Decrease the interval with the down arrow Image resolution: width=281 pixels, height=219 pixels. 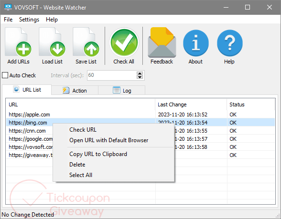[x=140, y=77]
